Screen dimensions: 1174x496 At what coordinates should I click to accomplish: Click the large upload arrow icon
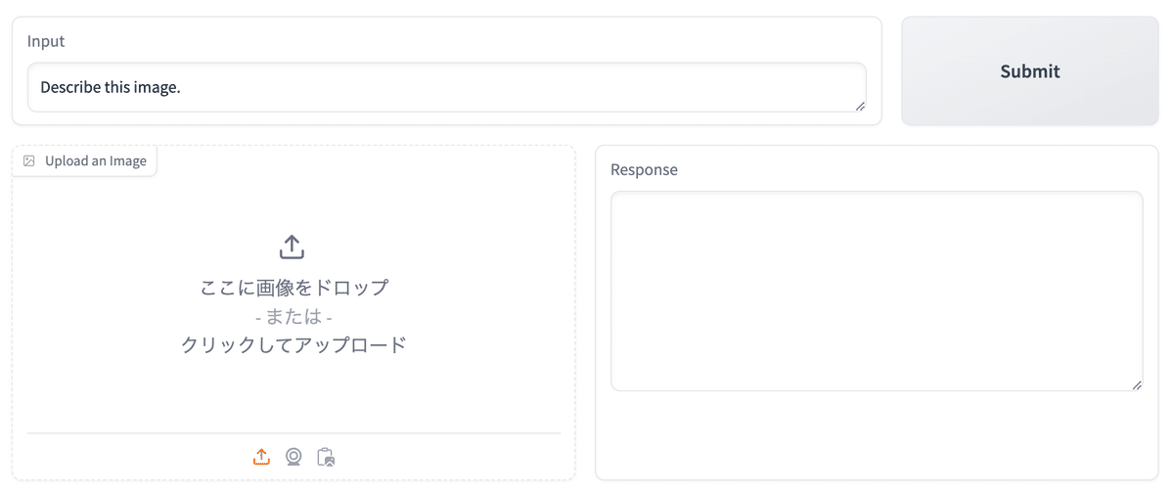tap(293, 247)
